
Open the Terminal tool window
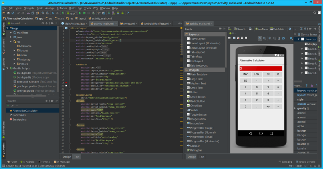pos(44,162)
